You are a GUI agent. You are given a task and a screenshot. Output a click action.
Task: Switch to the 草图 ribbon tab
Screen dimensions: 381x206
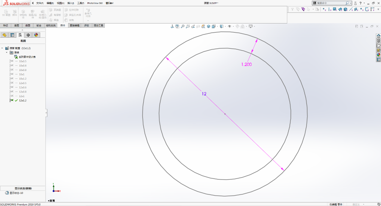16,26
